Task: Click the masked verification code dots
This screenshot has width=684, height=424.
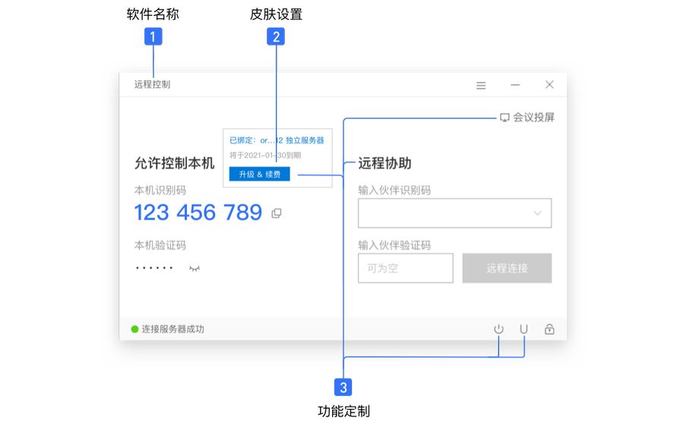Action: click(x=154, y=269)
